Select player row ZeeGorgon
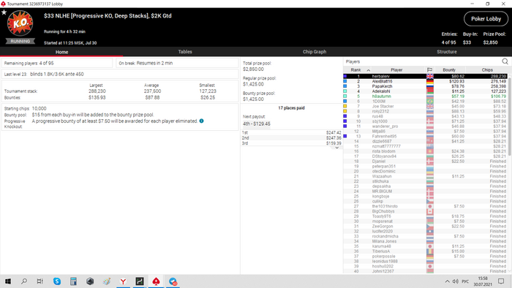The width and height of the screenshot is (512, 288). (426, 227)
